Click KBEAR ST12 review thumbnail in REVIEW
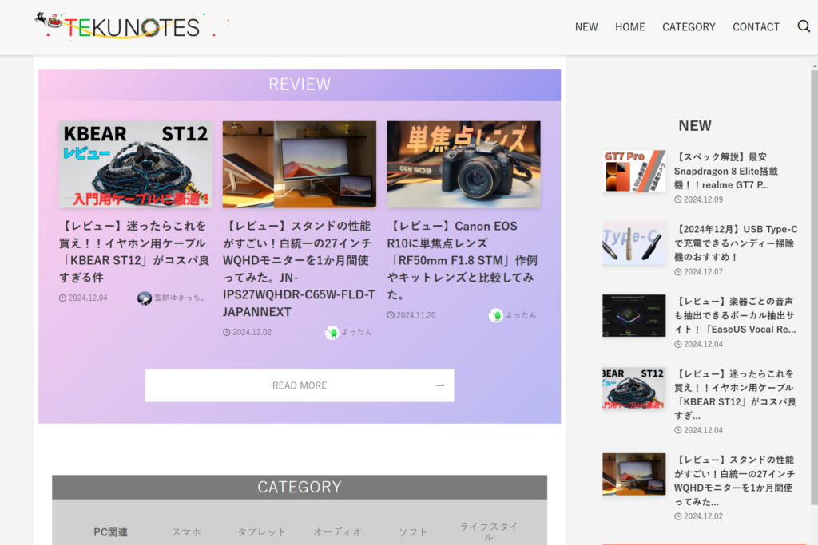The width and height of the screenshot is (818, 545). coord(136,164)
